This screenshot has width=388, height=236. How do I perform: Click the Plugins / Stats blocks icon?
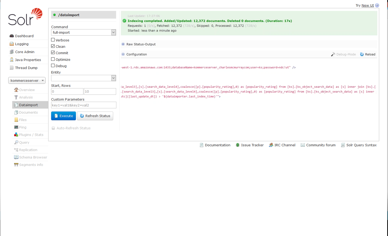tap(16, 135)
